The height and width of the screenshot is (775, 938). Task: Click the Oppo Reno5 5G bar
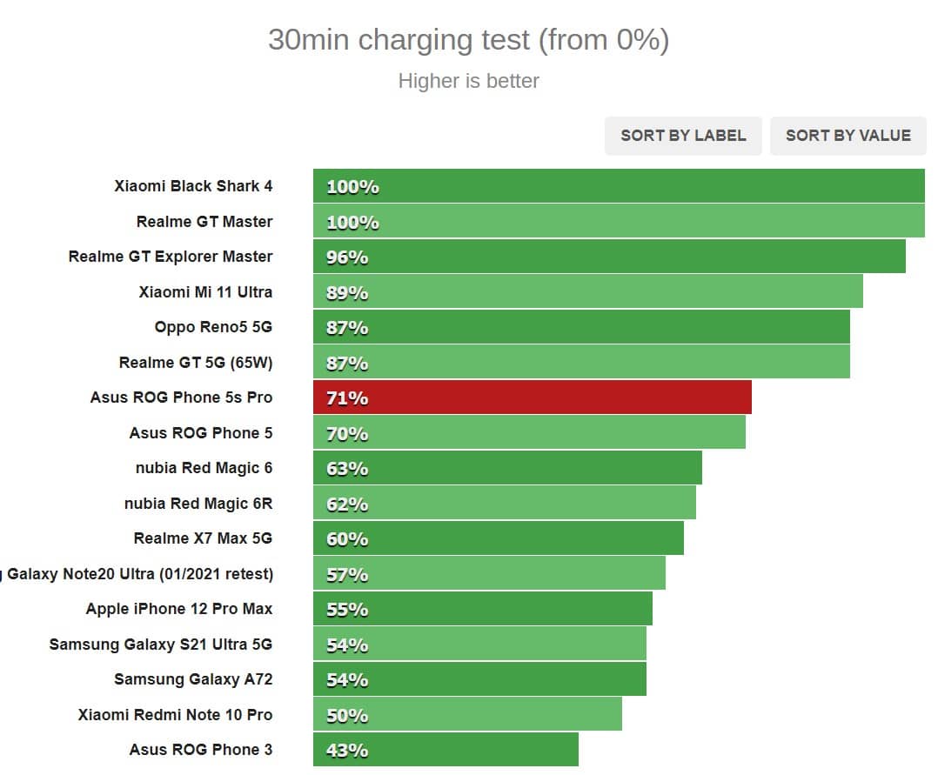point(581,327)
